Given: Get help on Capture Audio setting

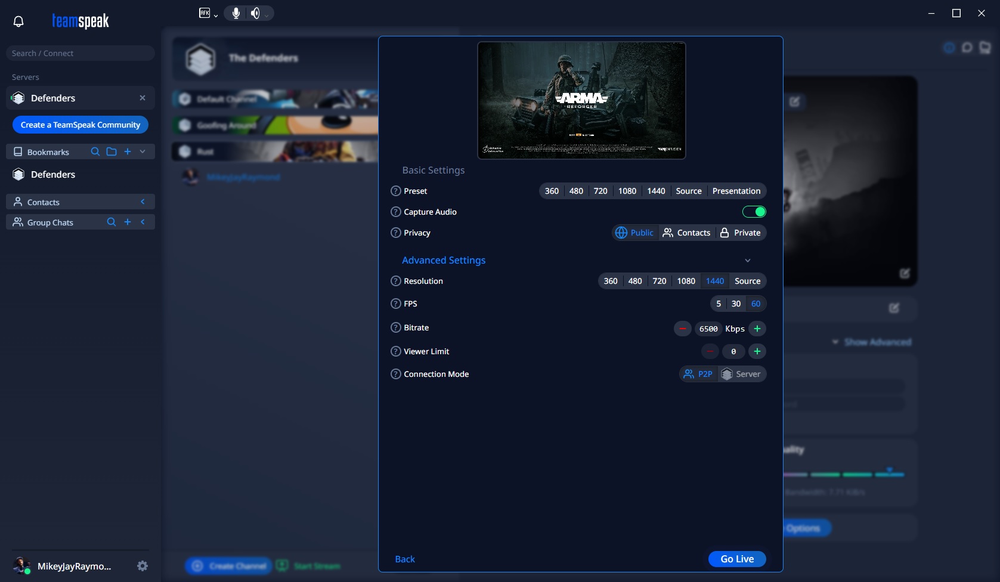Looking at the screenshot, I should click(395, 212).
